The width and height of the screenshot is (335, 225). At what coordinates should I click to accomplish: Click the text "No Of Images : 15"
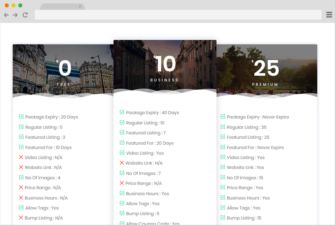pos(245,178)
